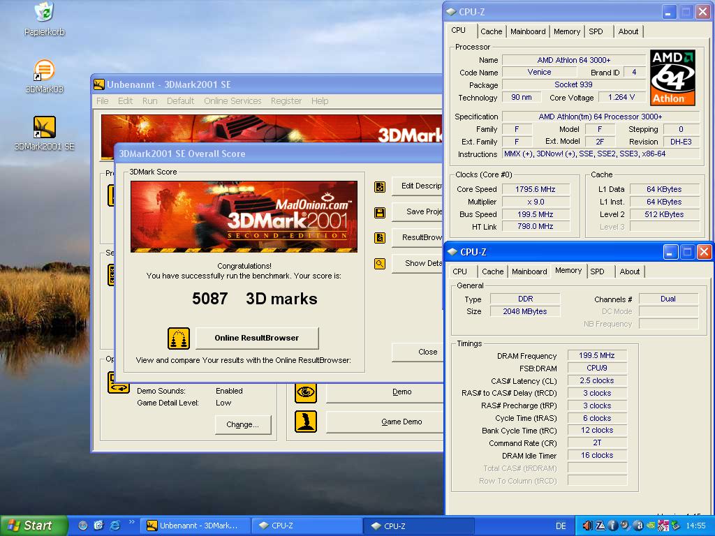Select the 3DMark2001 SE desktop shortcut
715x536 pixels.
44,133
